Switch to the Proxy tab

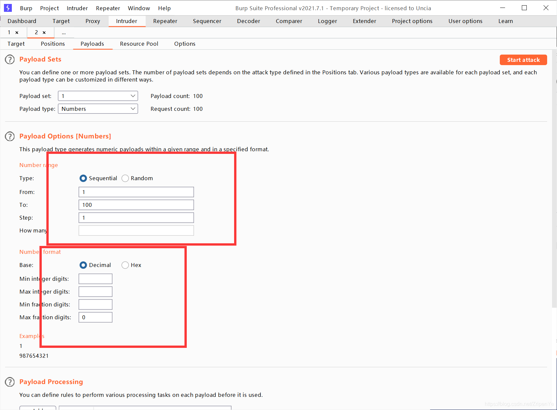[93, 21]
